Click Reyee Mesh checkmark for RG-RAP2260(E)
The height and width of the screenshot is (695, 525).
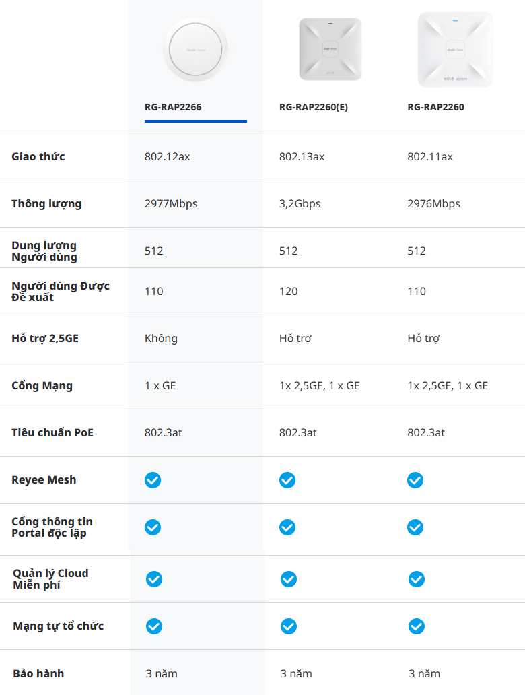point(287,480)
